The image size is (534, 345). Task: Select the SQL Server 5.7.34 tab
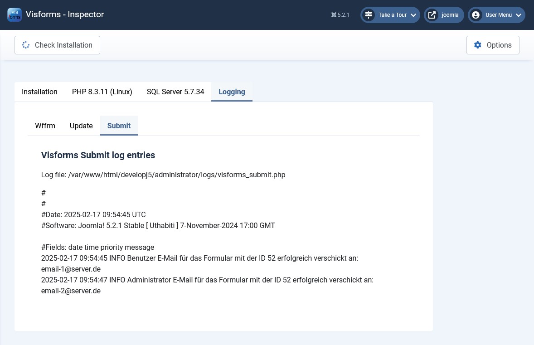point(175,92)
